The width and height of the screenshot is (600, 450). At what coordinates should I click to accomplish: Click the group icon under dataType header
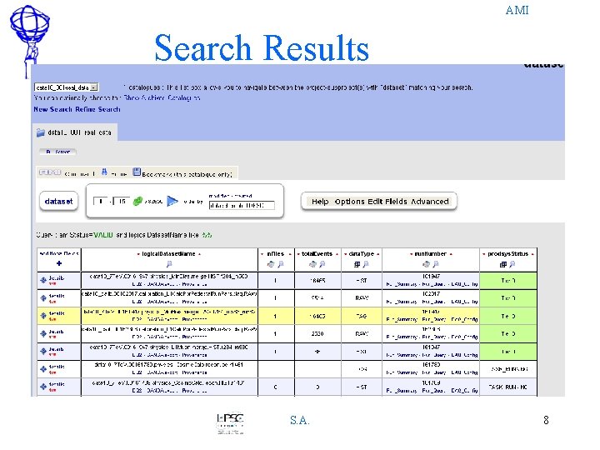(357, 264)
